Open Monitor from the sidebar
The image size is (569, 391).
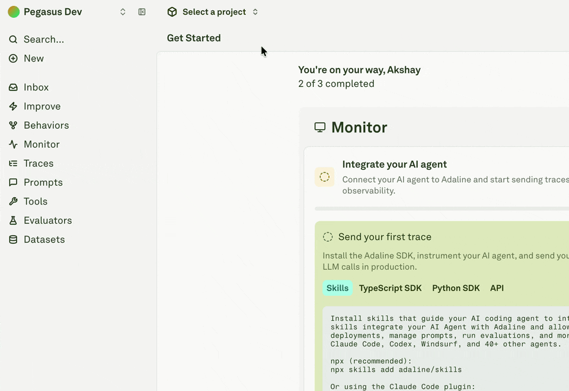[41, 144]
